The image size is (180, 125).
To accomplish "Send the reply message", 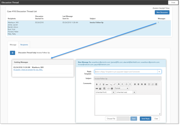I will 145,119.
